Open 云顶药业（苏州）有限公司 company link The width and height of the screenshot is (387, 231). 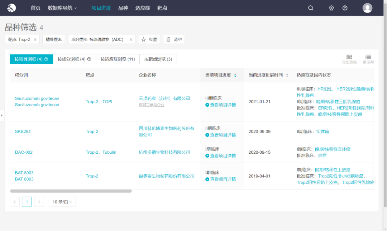pyautogui.click(x=164, y=98)
